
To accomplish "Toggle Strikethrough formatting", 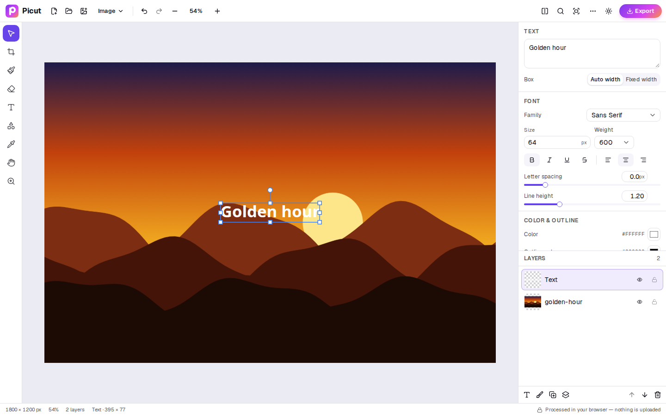I will [585, 160].
